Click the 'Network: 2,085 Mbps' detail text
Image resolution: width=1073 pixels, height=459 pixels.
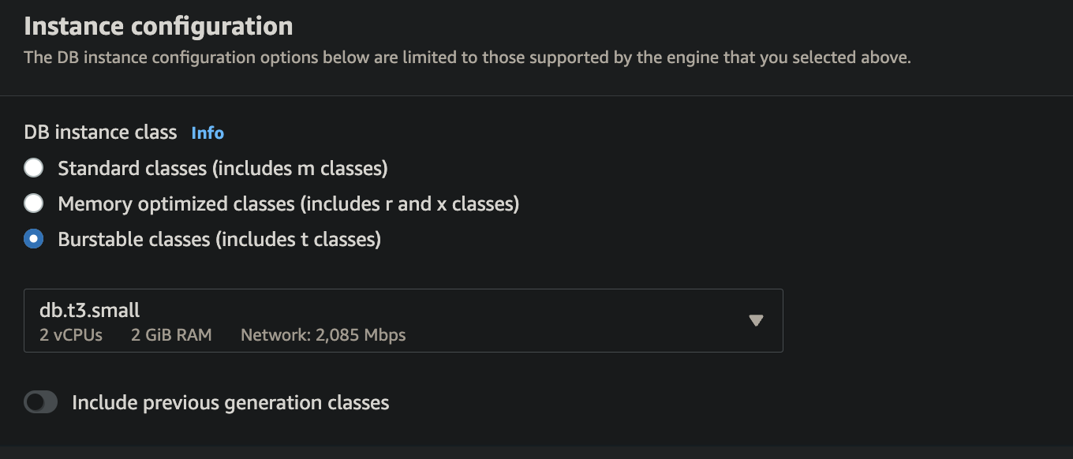click(323, 334)
